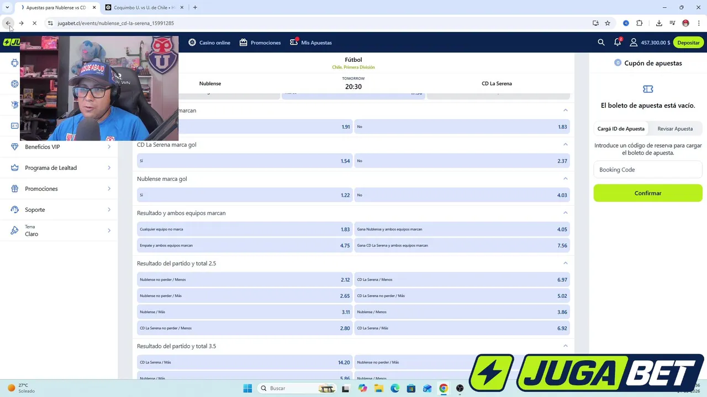The height and width of the screenshot is (397, 707).
Task: Open the search magnifier in Jugabet header
Action: click(x=601, y=42)
